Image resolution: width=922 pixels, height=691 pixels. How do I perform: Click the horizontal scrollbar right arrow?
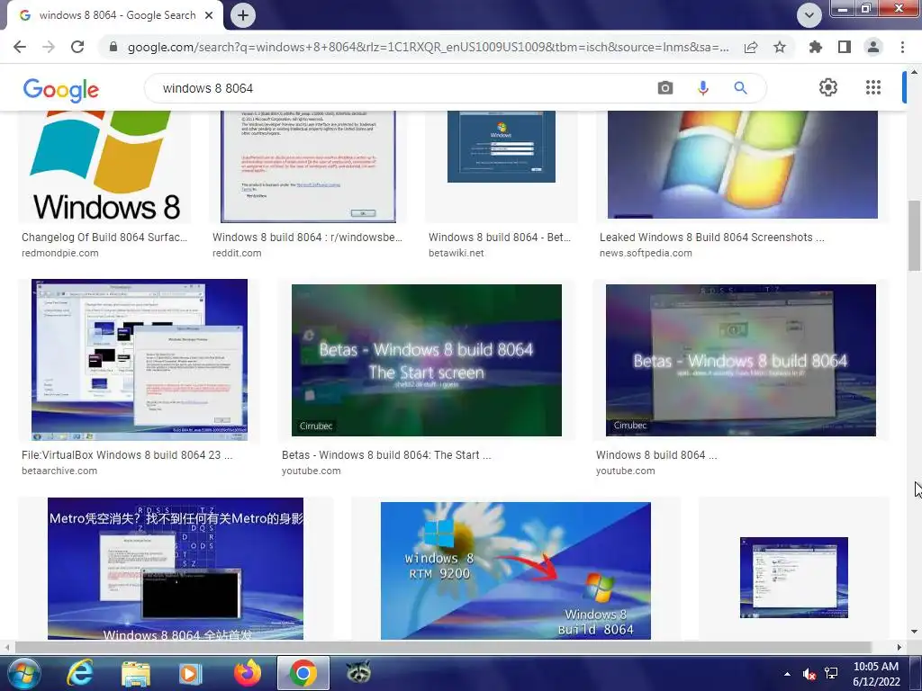pyautogui.click(x=899, y=647)
